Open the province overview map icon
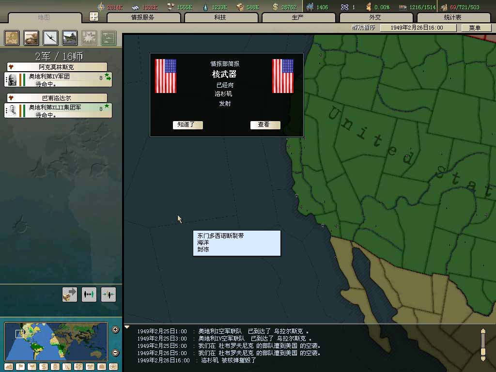 (12, 38)
